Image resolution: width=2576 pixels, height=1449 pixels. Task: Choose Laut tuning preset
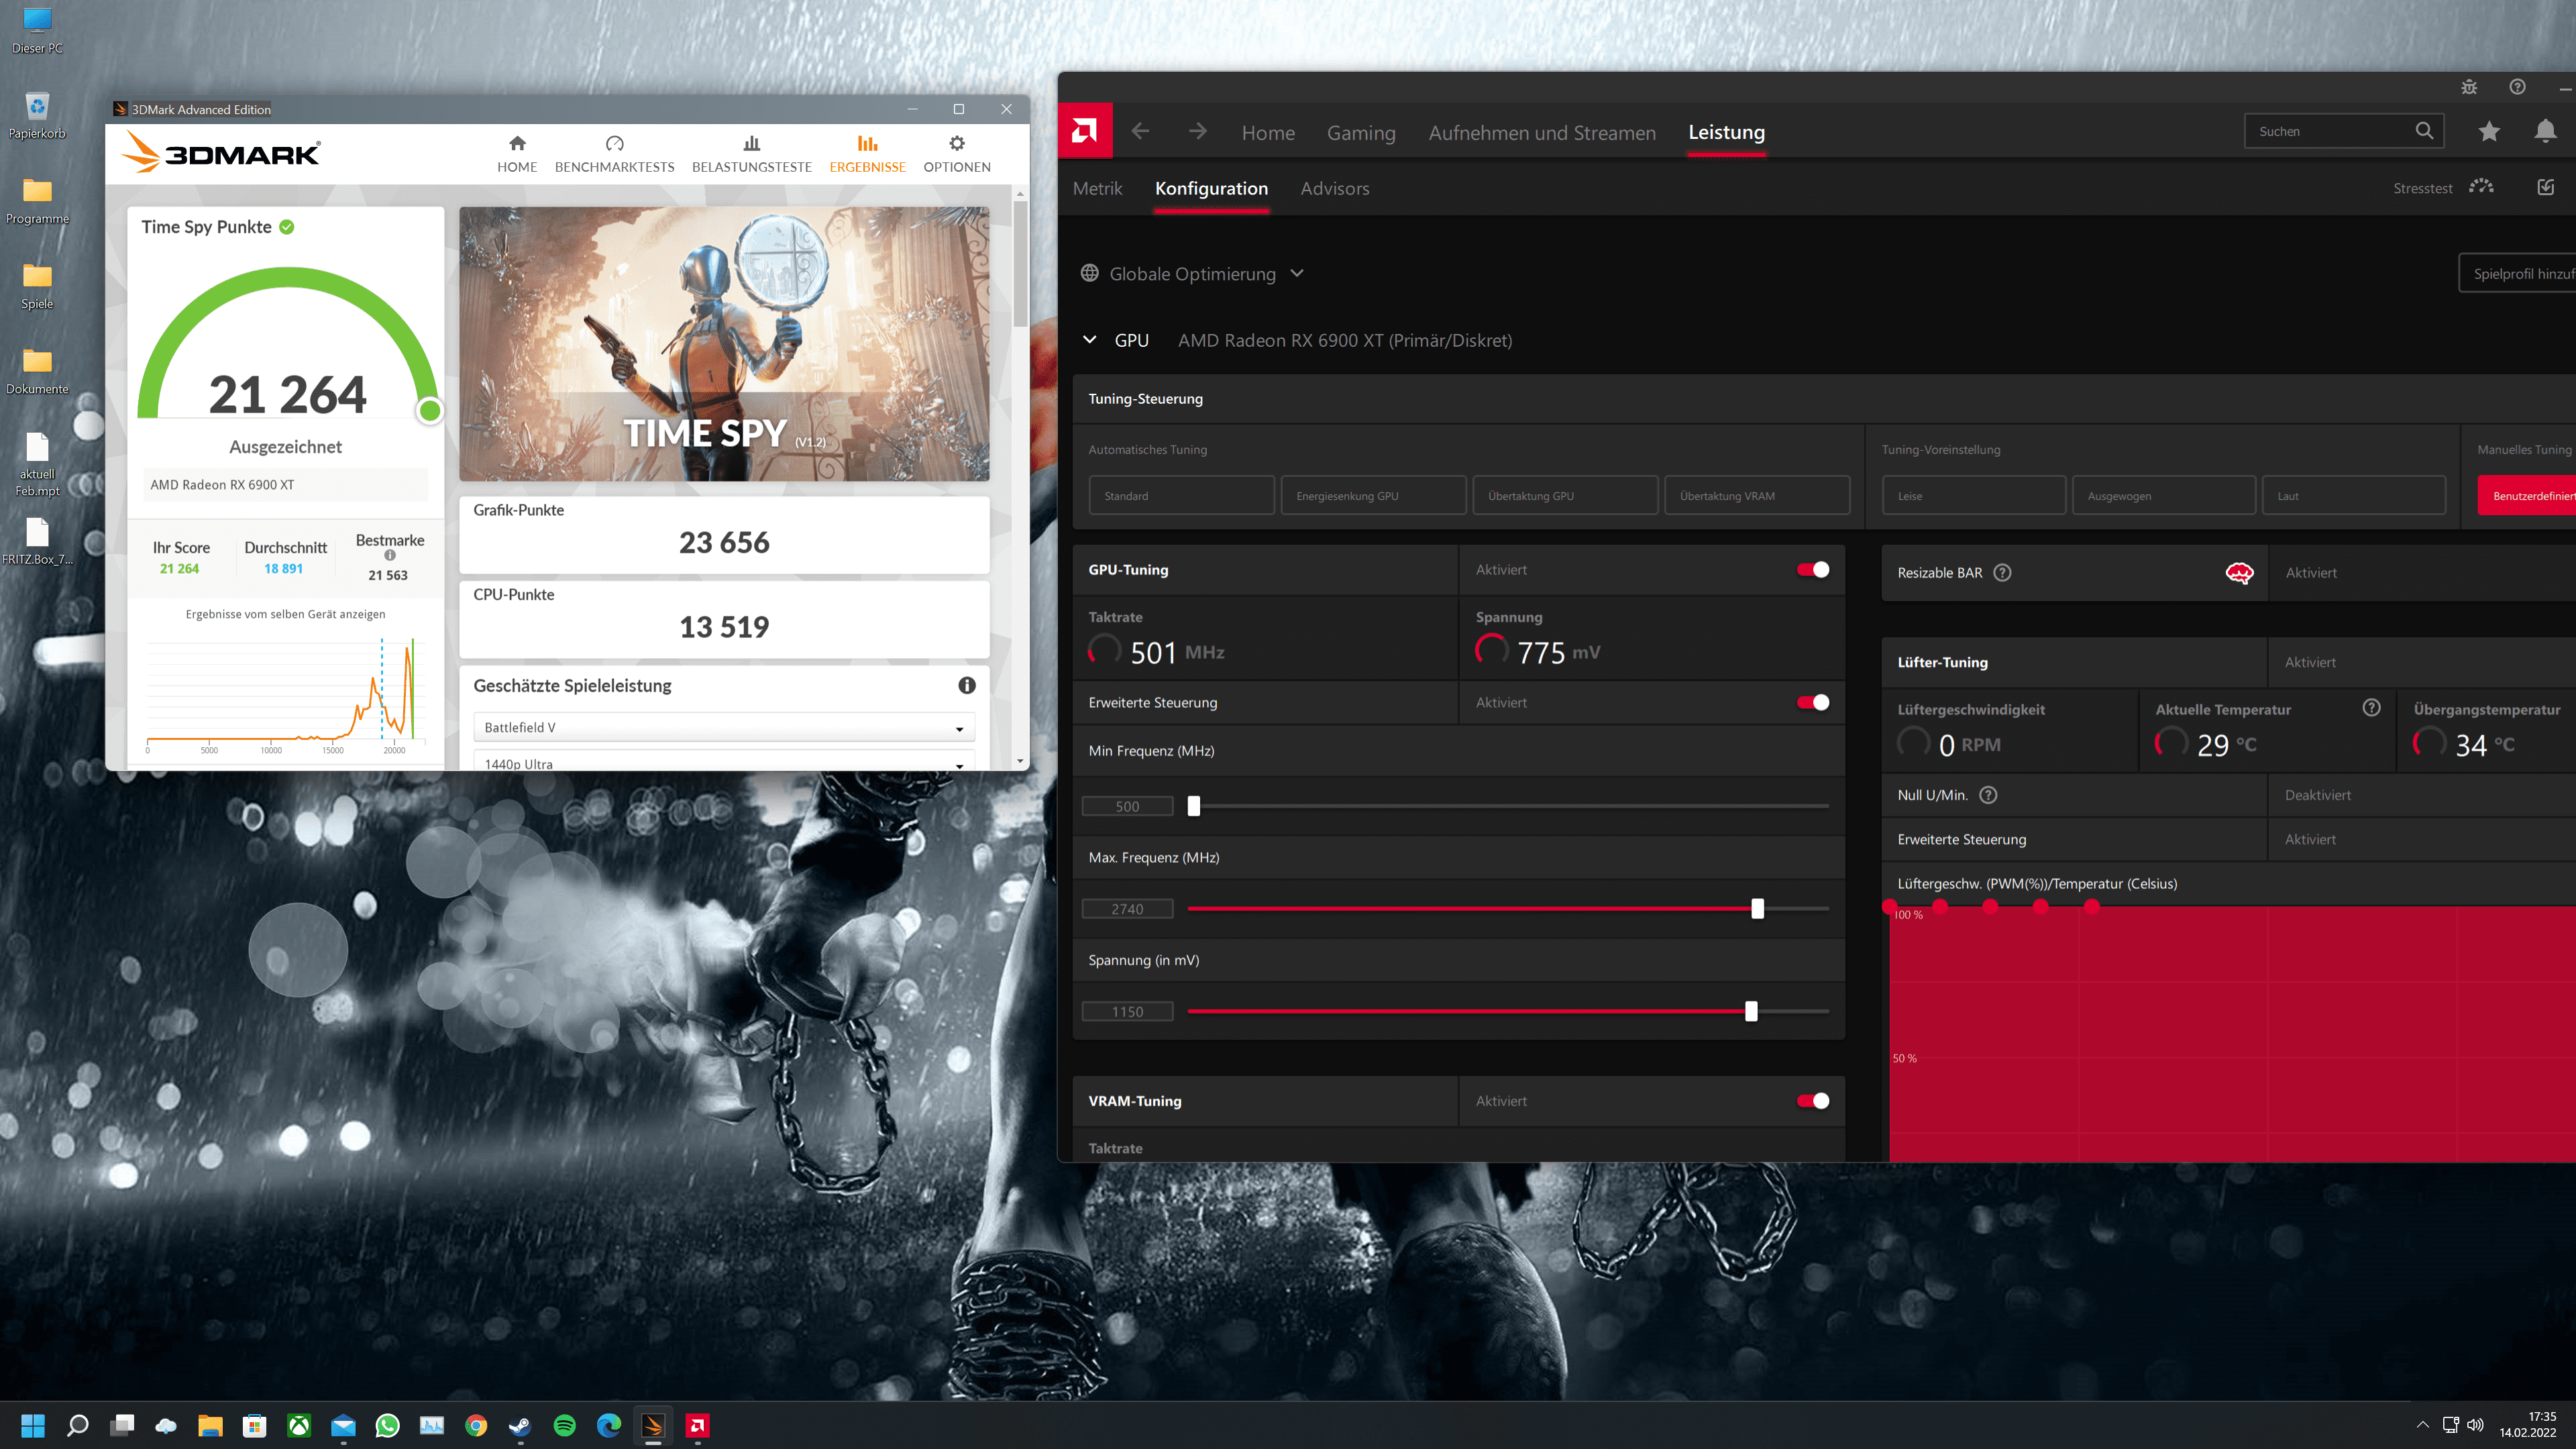2354,496
